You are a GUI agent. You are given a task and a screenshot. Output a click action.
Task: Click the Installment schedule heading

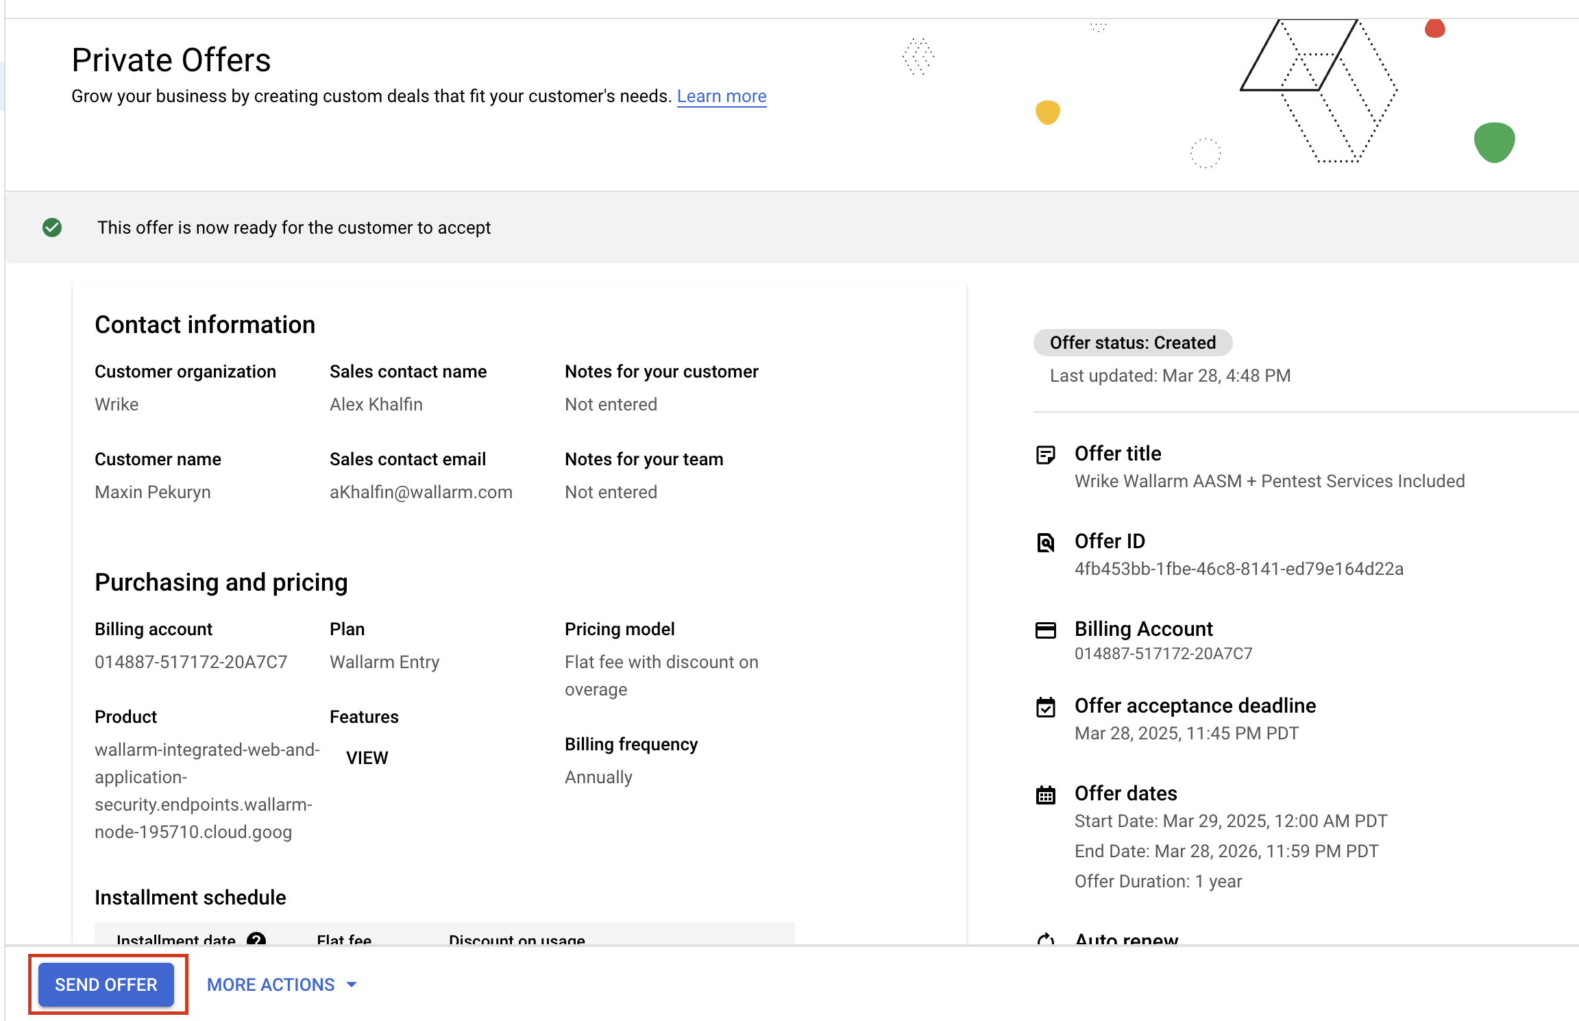191,898
